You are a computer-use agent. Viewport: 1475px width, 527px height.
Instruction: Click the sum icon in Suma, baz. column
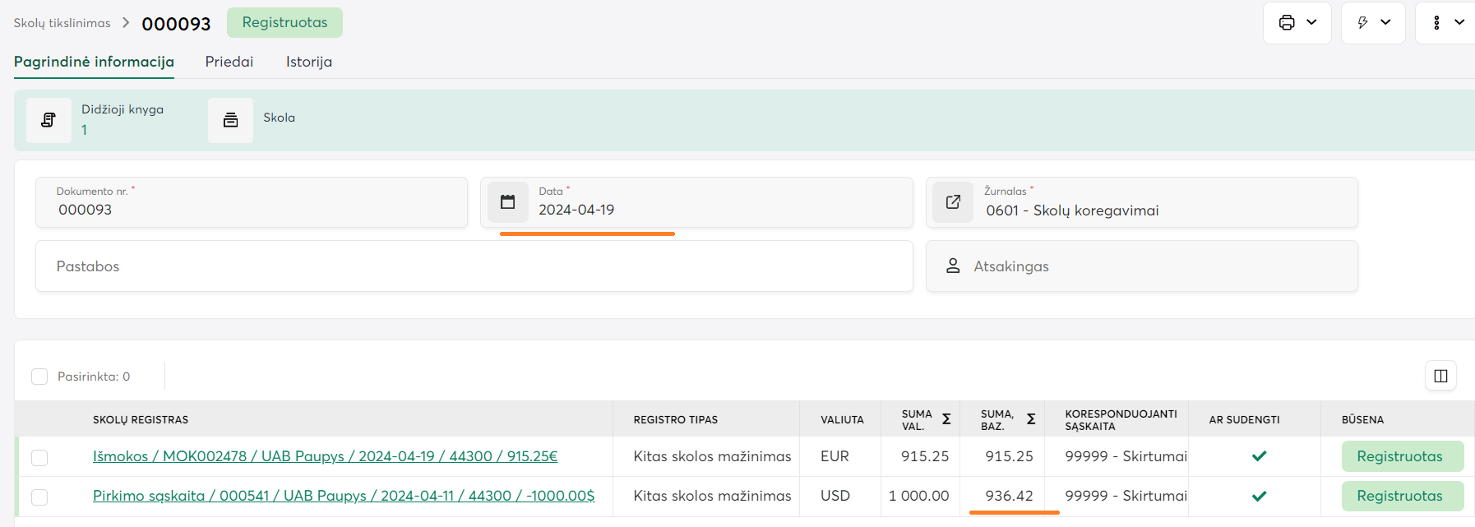point(1031,419)
